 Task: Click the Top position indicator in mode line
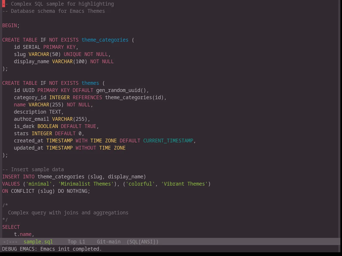72,242
